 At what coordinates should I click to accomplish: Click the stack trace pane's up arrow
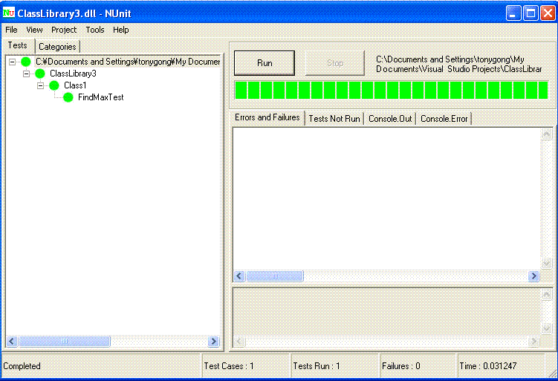546,294
